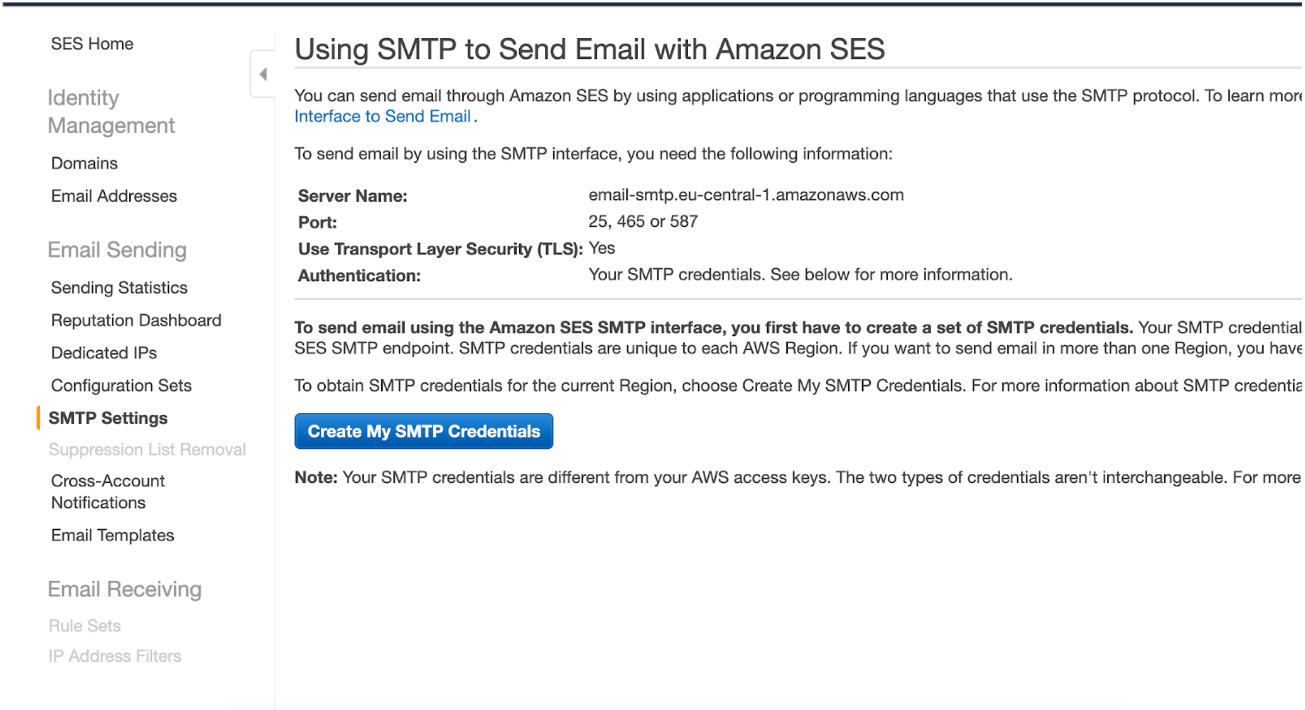Click the Email Receiving section heading
Image resolution: width=1305 pixels, height=710 pixels.
124,589
